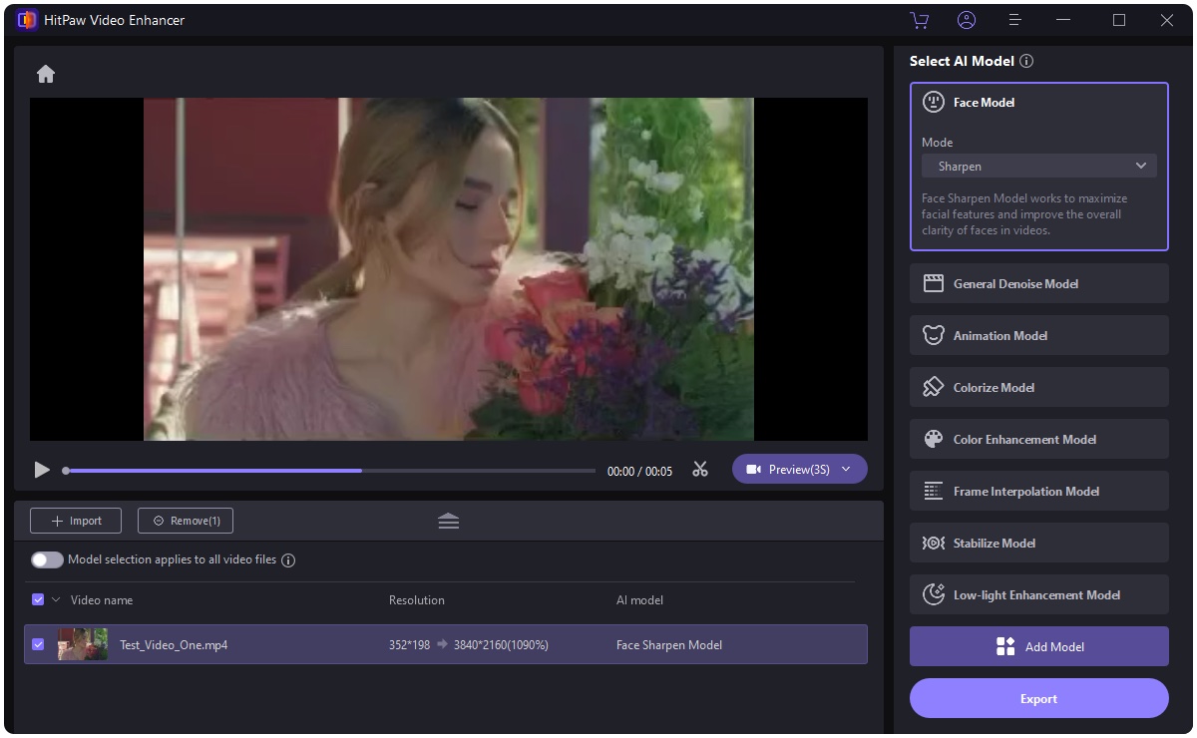Expand the Preview duration dropdown
This screenshot has height=738, width=1197.
[x=846, y=469]
